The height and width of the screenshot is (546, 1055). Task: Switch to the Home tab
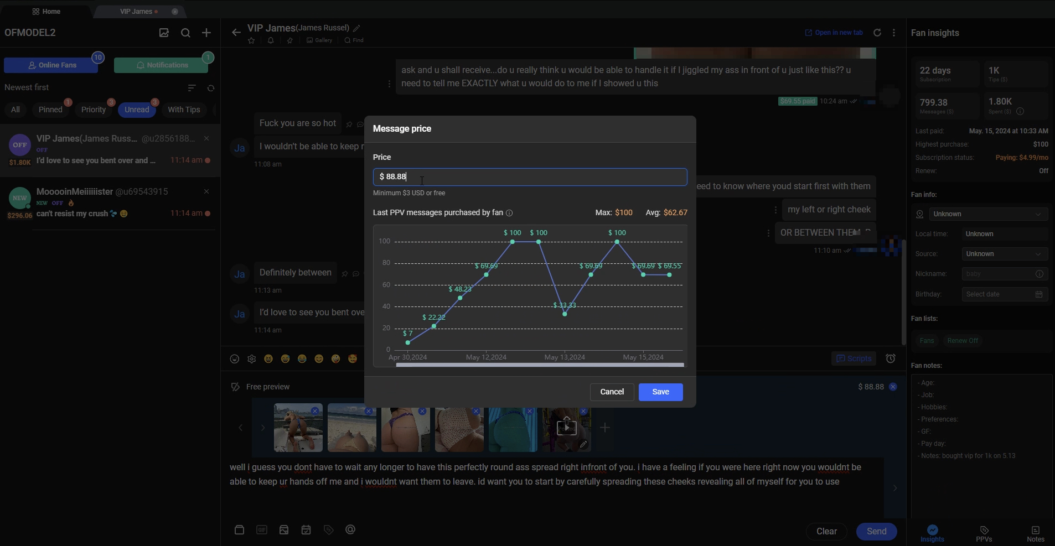click(46, 11)
